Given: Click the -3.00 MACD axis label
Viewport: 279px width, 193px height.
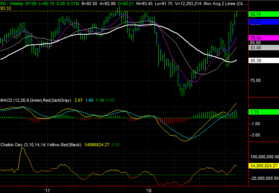Looking at the screenshot, I should [255, 135].
